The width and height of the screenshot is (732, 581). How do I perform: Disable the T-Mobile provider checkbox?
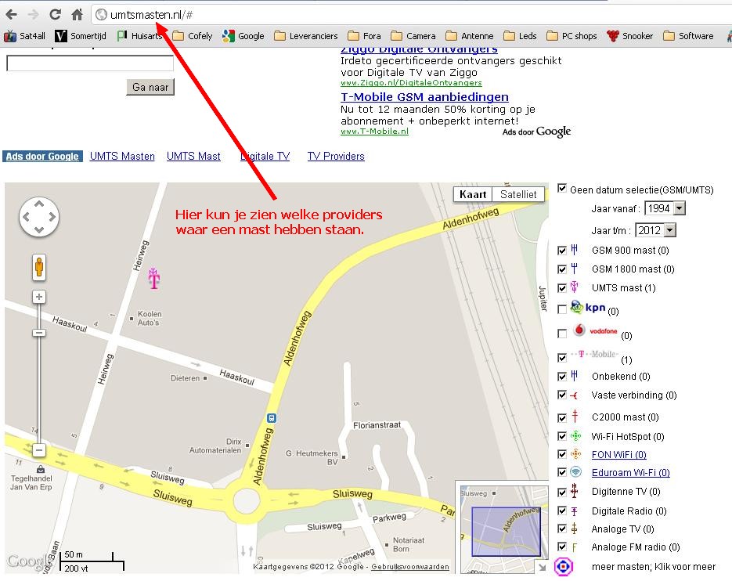pyautogui.click(x=562, y=358)
